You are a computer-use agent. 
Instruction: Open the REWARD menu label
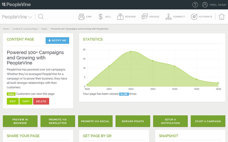pyautogui.click(x=130, y=17)
